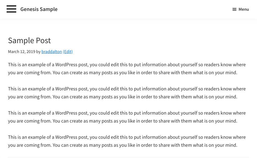
Task: Open the Menu toggle label in header
Action: point(244,9)
